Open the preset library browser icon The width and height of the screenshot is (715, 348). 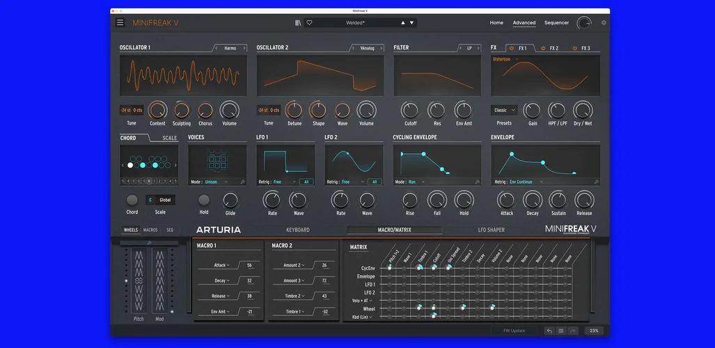coord(298,22)
